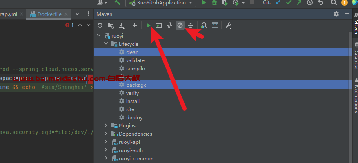Expand the Plugins node
Viewport: 358px width, 163px height.
pos(106,125)
